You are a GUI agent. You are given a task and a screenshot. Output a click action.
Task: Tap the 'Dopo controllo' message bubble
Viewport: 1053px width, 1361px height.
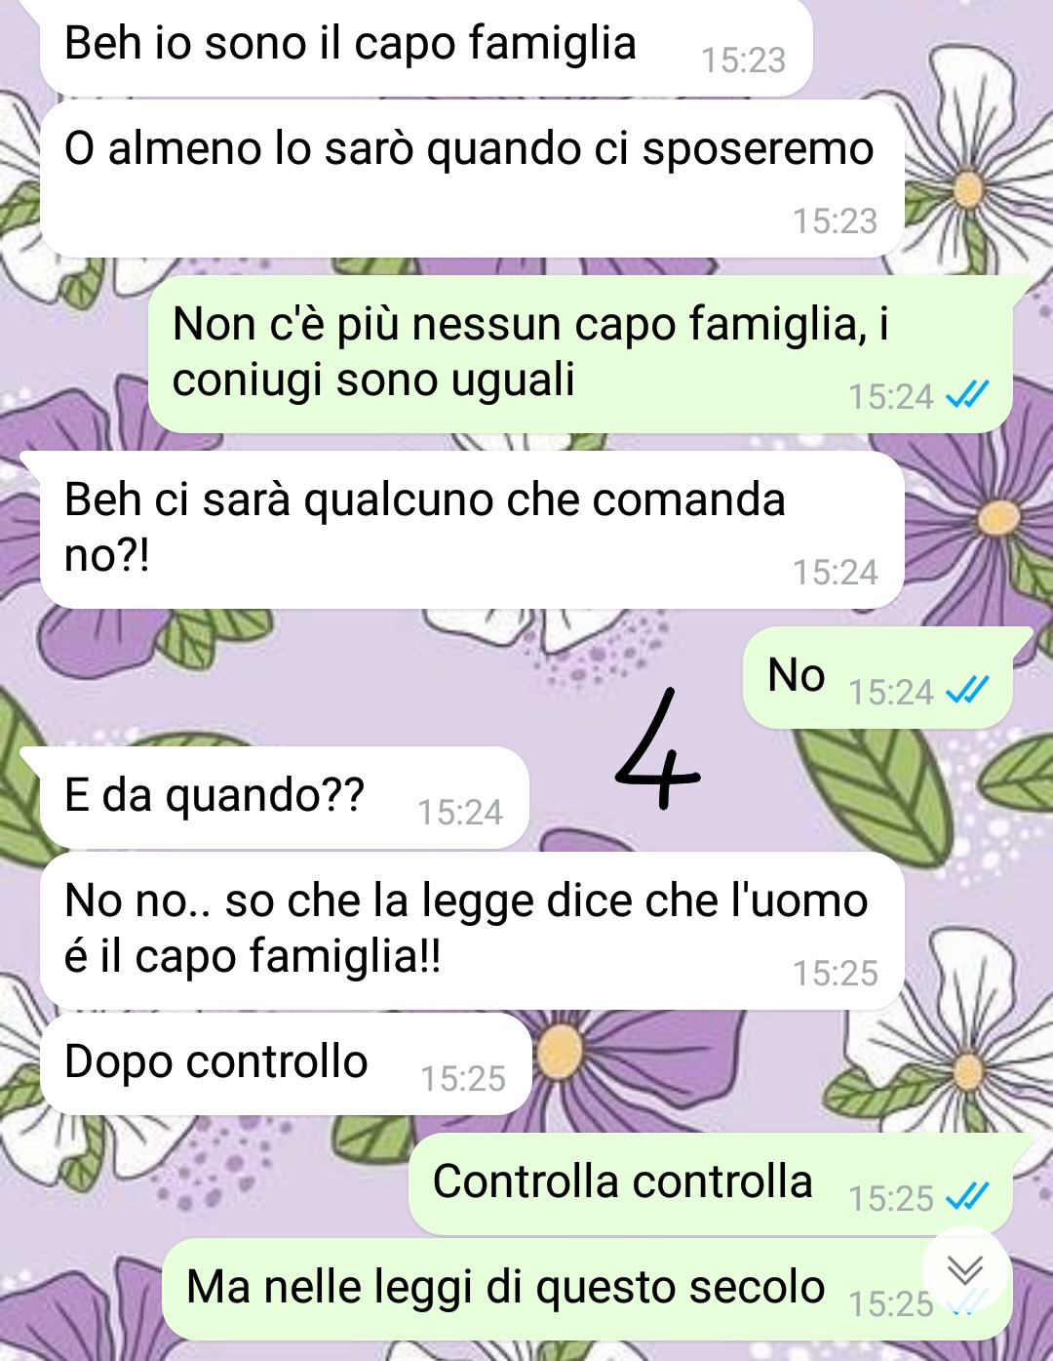[286, 1063]
